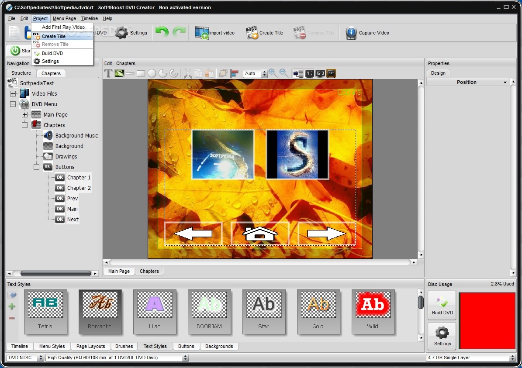The height and width of the screenshot is (368, 522).
Task: Click the Zoom Out magnifier
Action: 283,73
